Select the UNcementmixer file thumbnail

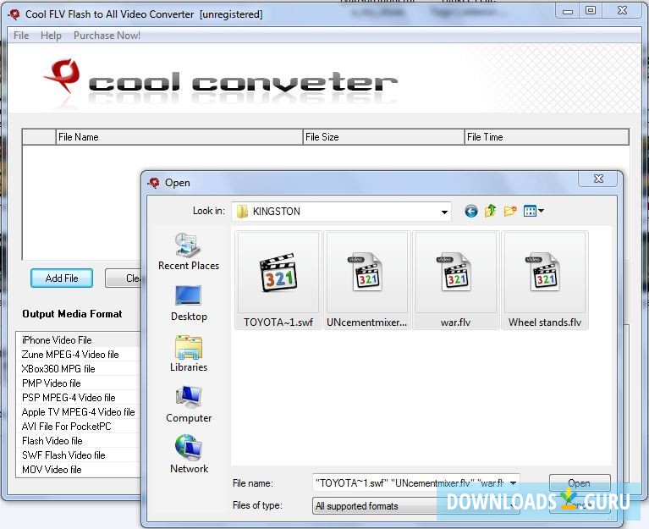tap(366, 280)
